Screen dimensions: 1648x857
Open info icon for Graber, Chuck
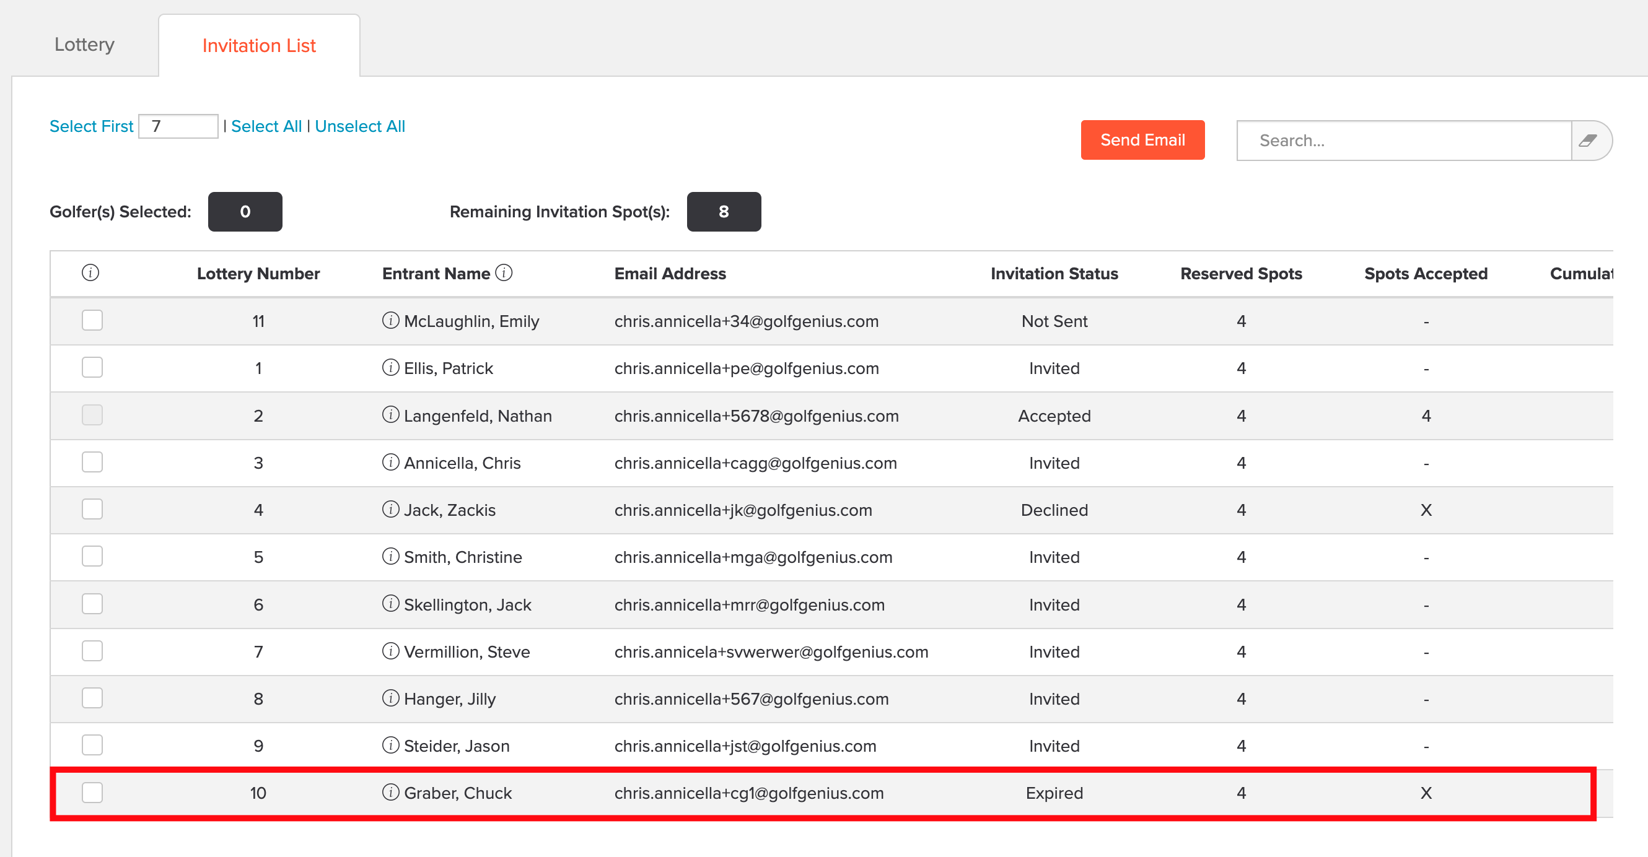(x=390, y=793)
